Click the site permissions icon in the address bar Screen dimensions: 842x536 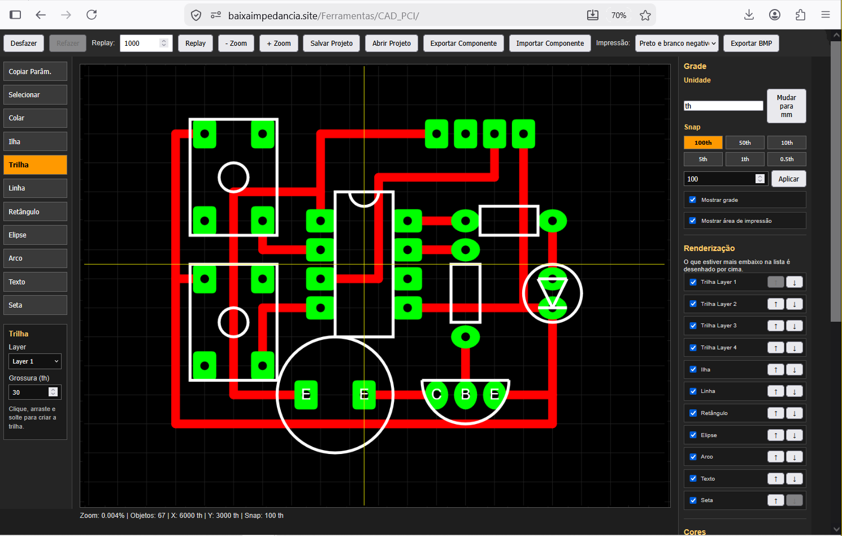pyautogui.click(x=215, y=15)
